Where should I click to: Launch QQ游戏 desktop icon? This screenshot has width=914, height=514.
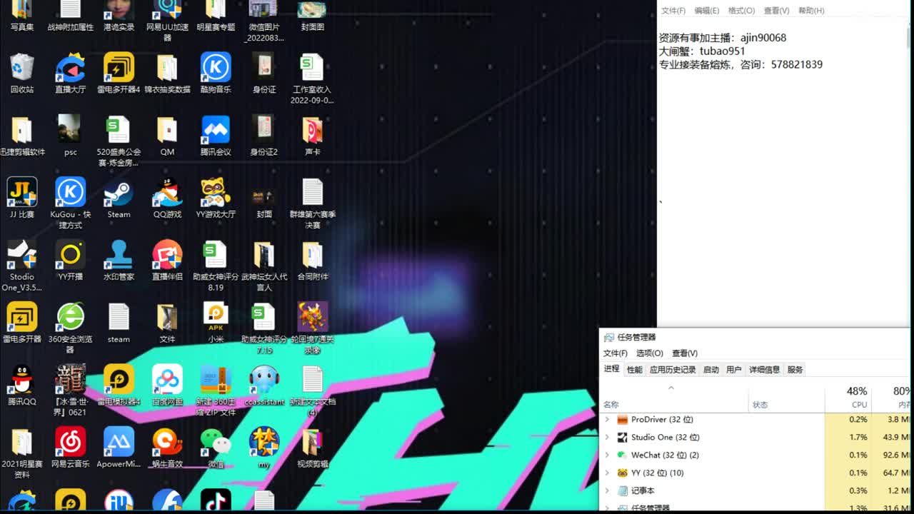tap(167, 198)
